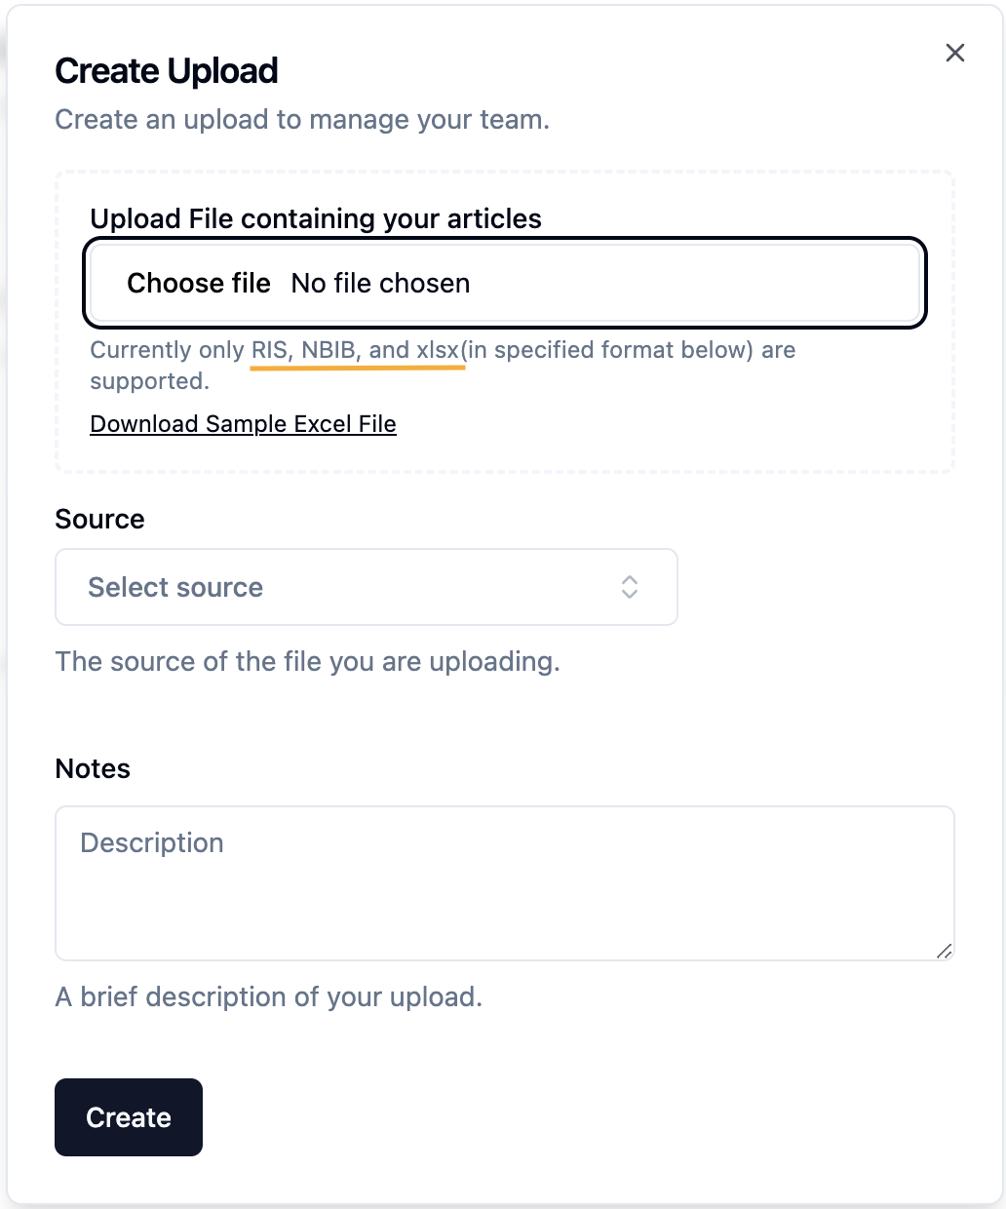This screenshot has width=1006, height=1209.
Task: Click the Source field label
Action: point(99,519)
